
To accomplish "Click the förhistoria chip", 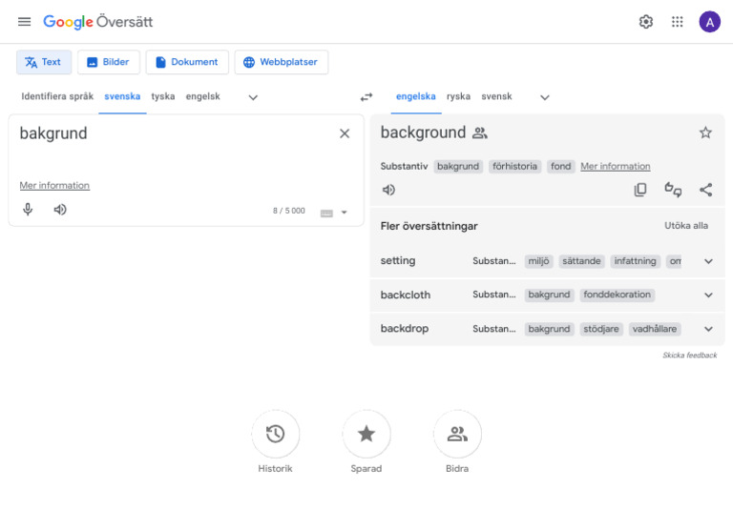I will (x=514, y=166).
